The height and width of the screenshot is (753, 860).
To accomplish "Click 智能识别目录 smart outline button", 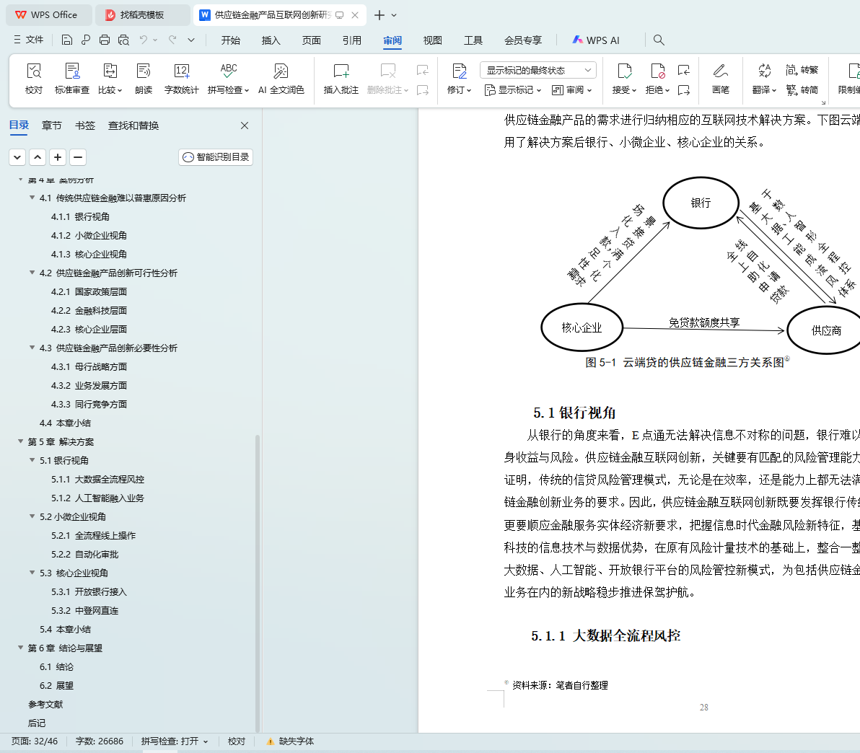I will click(x=216, y=157).
